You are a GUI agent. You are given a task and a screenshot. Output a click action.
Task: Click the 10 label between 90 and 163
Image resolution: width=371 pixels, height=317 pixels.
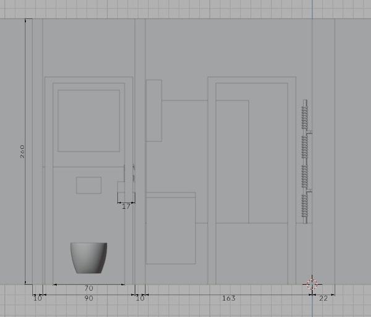(140, 298)
